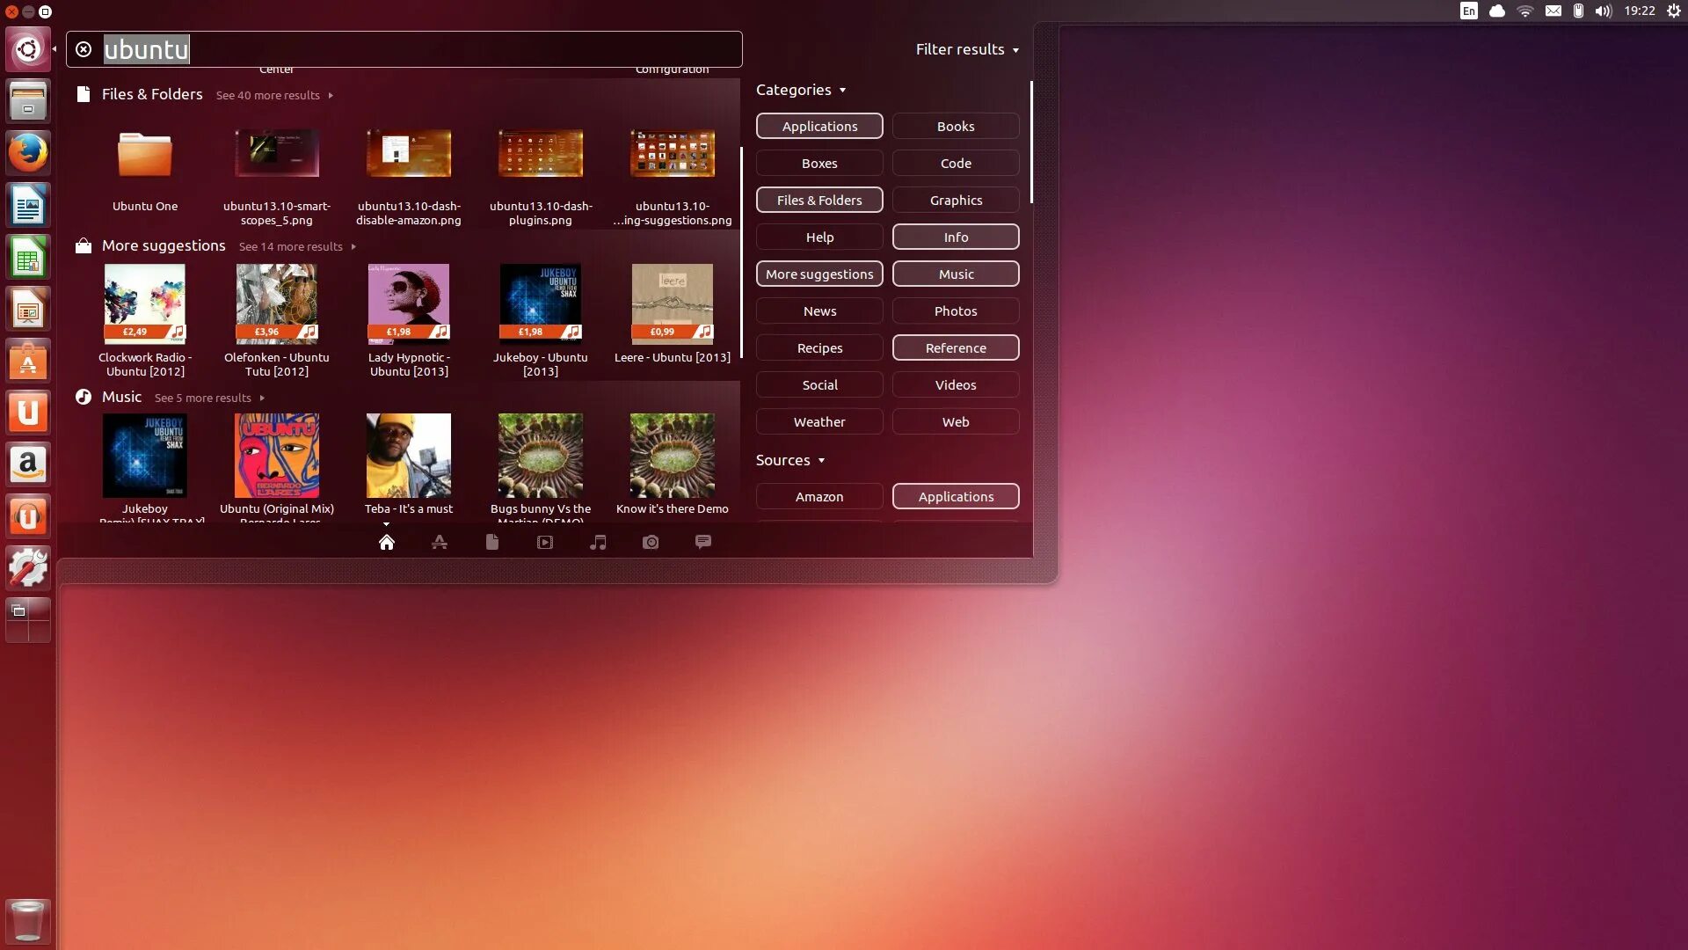
Task: Disable the Music category filter
Action: [956, 274]
